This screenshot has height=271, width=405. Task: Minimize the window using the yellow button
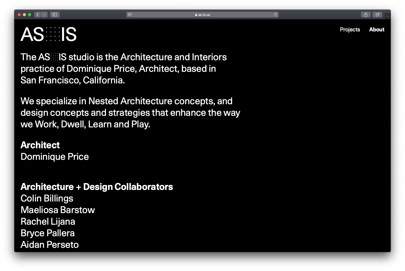coord(24,15)
